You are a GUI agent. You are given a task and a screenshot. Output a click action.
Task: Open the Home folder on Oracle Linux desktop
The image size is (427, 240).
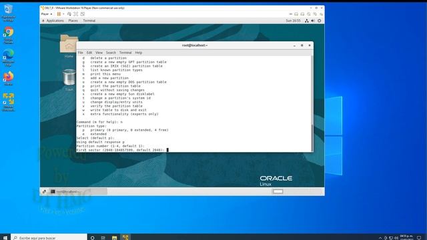click(69, 46)
